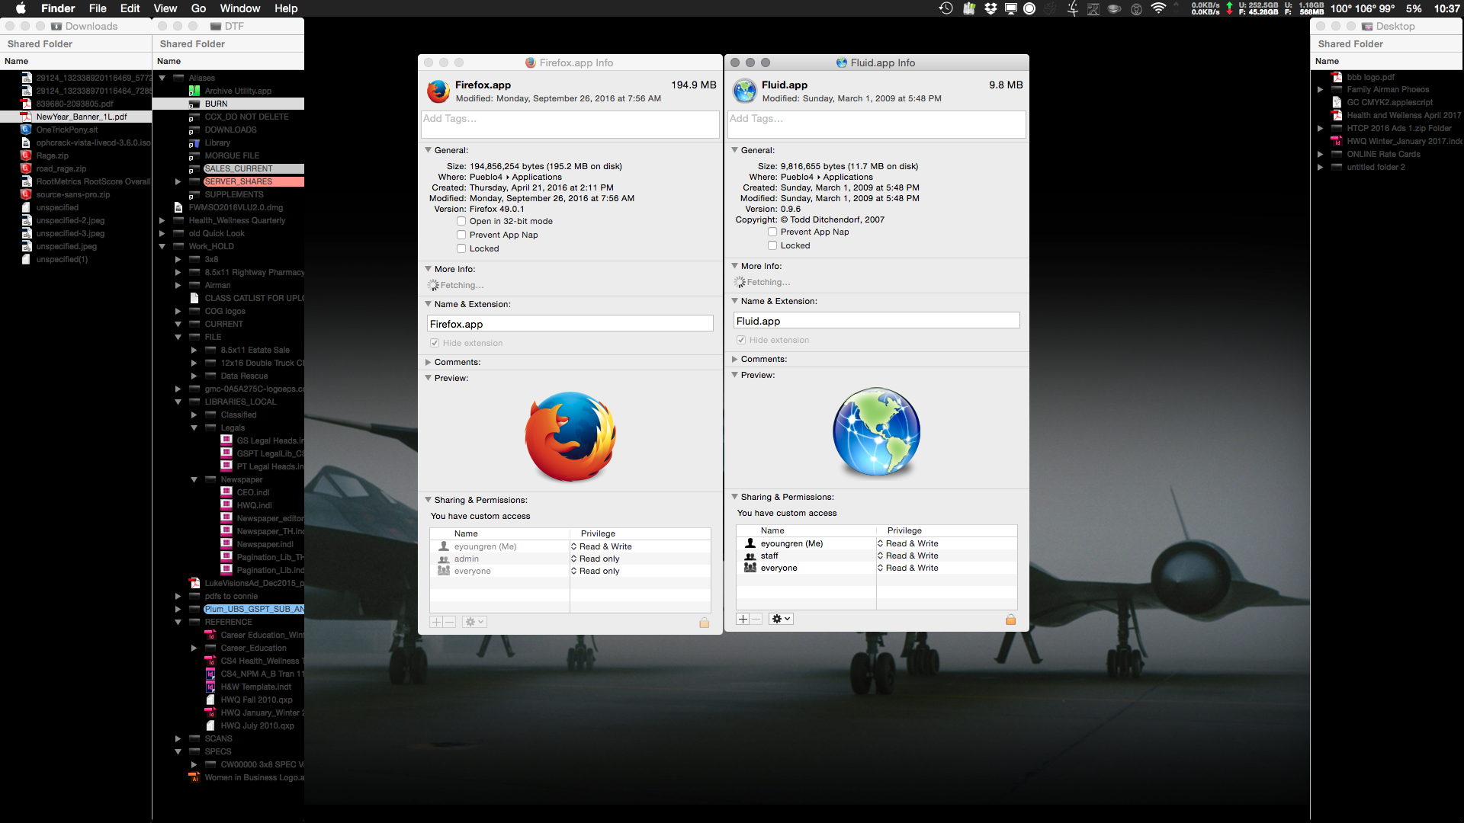Remove a user with Fluid.app minus button
Image resolution: width=1464 pixels, height=823 pixels.
tap(756, 619)
